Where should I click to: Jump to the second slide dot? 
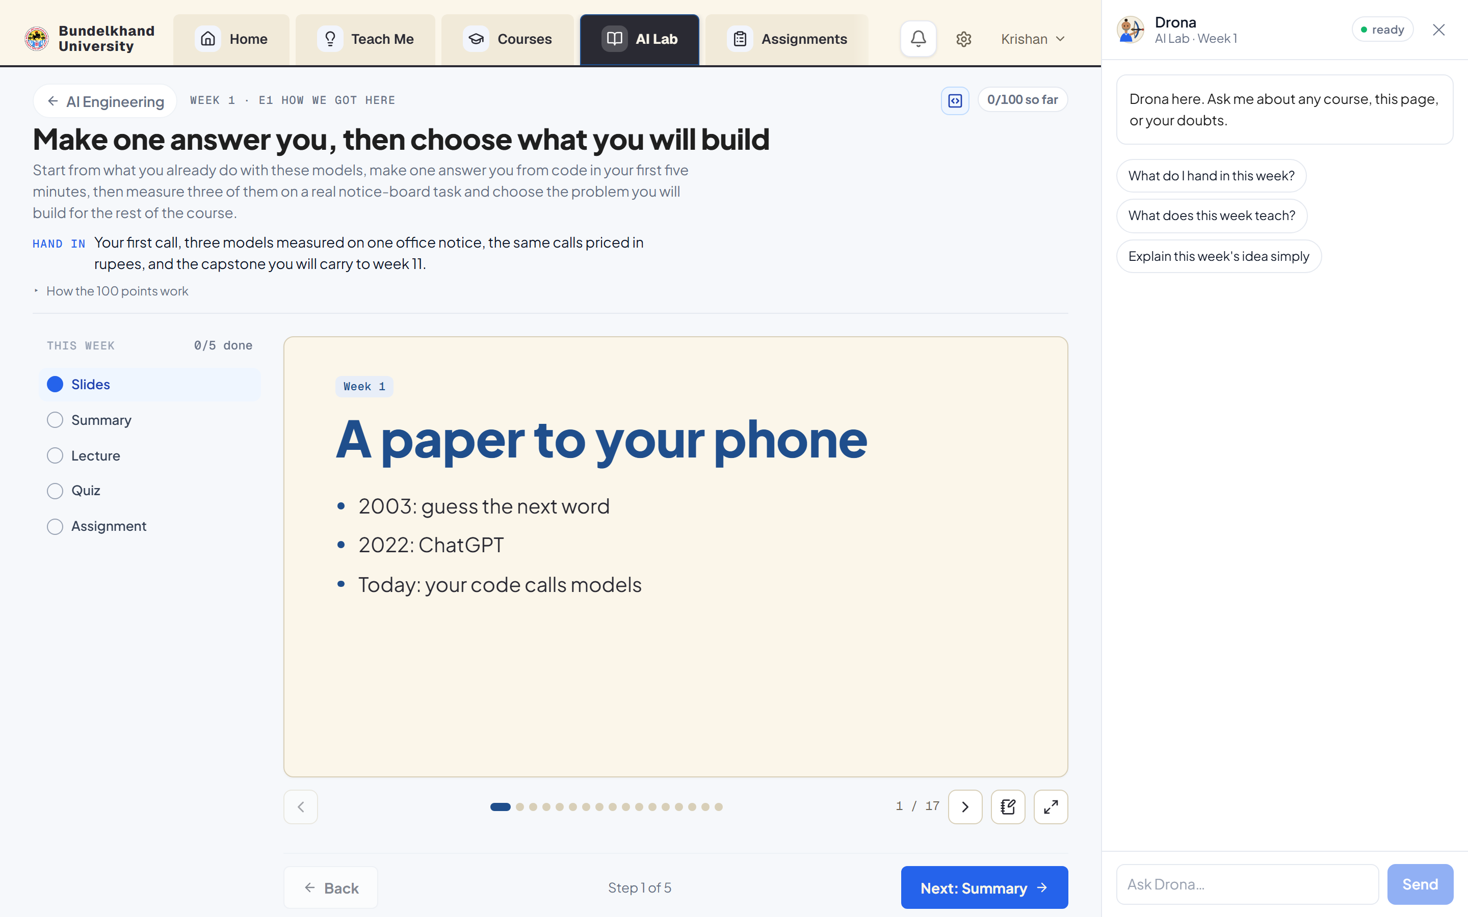coord(520,806)
